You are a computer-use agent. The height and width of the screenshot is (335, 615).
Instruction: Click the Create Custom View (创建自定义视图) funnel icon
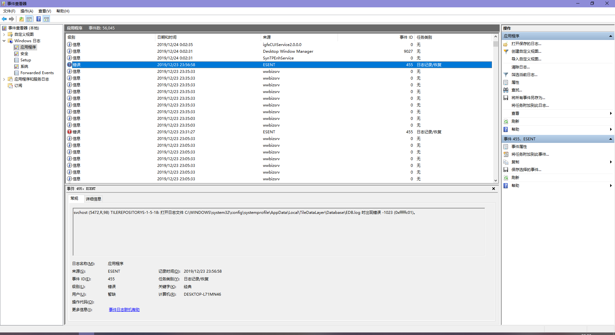coord(506,51)
